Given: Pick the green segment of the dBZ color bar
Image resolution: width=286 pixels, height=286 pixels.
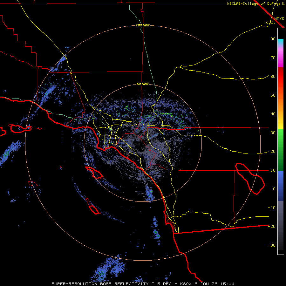Looking at the screenshot, I should [281, 150].
